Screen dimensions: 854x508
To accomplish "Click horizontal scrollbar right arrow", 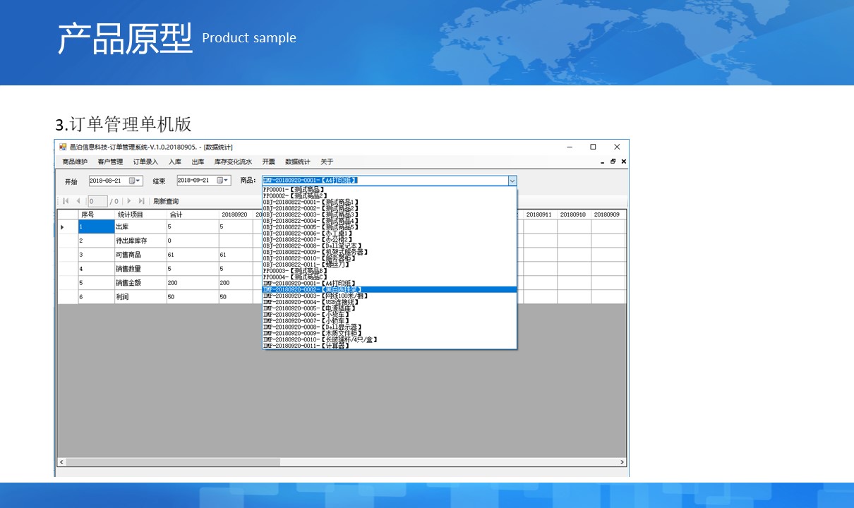I will 622,462.
